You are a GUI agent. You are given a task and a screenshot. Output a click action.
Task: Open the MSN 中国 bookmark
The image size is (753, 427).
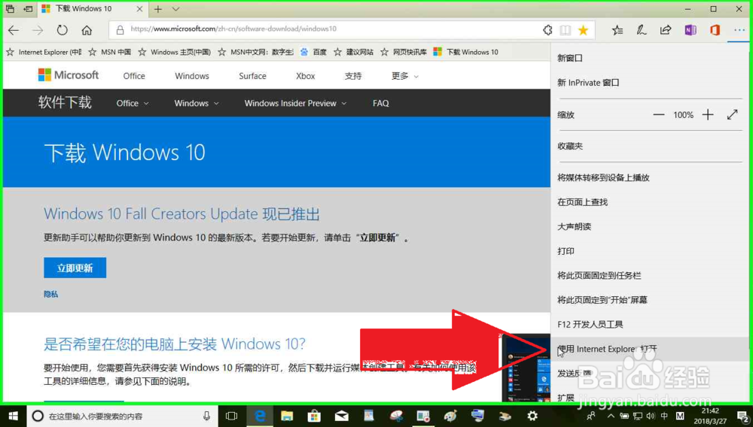[110, 52]
